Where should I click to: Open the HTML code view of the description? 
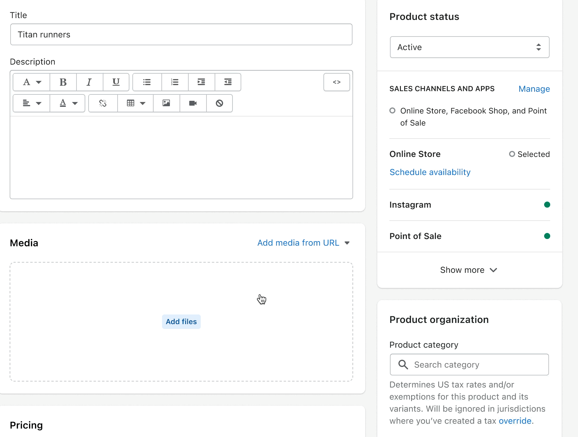[336, 82]
